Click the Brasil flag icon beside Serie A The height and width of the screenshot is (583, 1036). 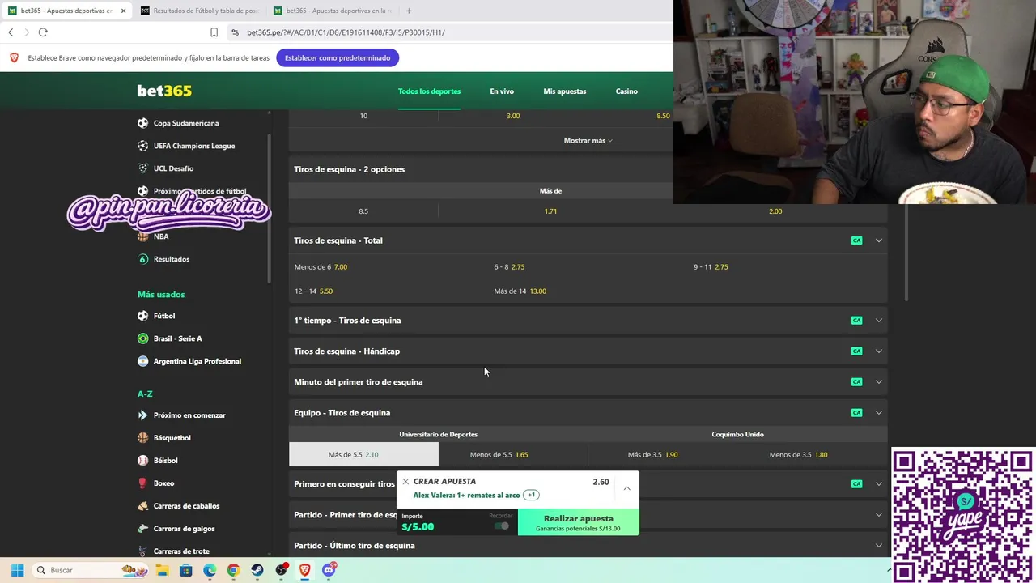(142, 338)
